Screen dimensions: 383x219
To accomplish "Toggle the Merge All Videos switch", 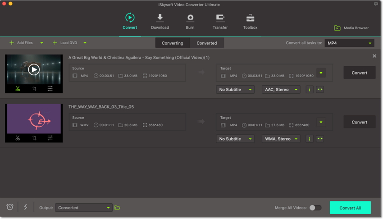I will tap(315, 208).
